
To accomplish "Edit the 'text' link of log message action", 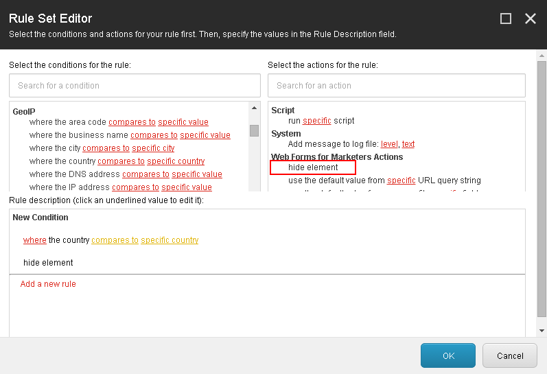I will click(x=408, y=144).
